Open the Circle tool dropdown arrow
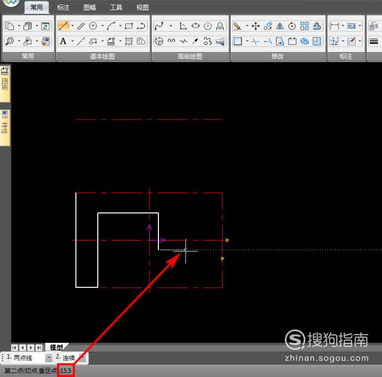382x377 pixels. coord(103,26)
